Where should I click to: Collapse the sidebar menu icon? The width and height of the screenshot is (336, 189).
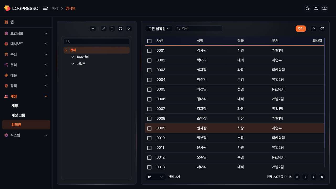click(45, 8)
